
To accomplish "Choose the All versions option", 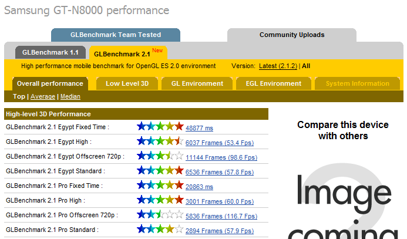I will coord(306,66).
